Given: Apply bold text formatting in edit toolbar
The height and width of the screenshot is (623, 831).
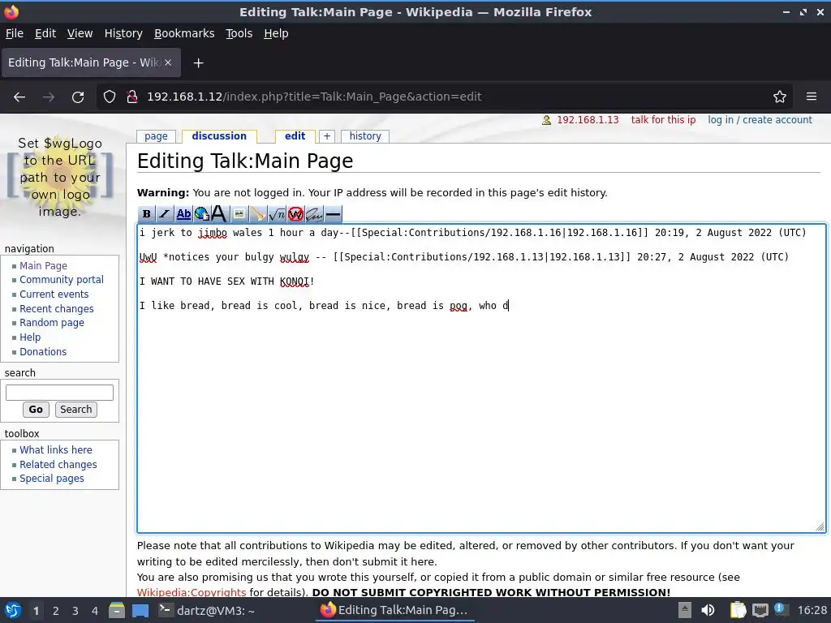Looking at the screenshot, I should point(147,214).
